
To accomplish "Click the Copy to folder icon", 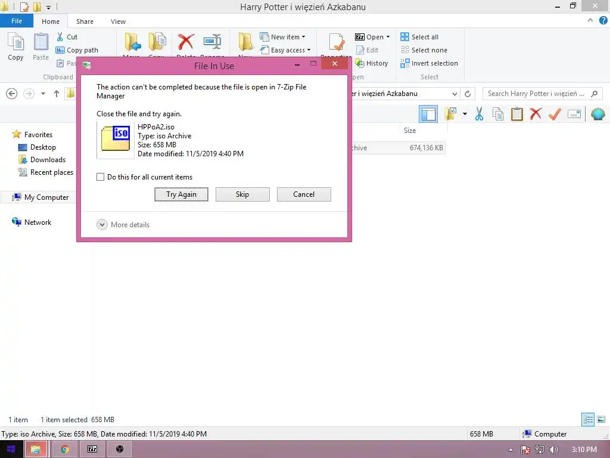I will (157, 42).
